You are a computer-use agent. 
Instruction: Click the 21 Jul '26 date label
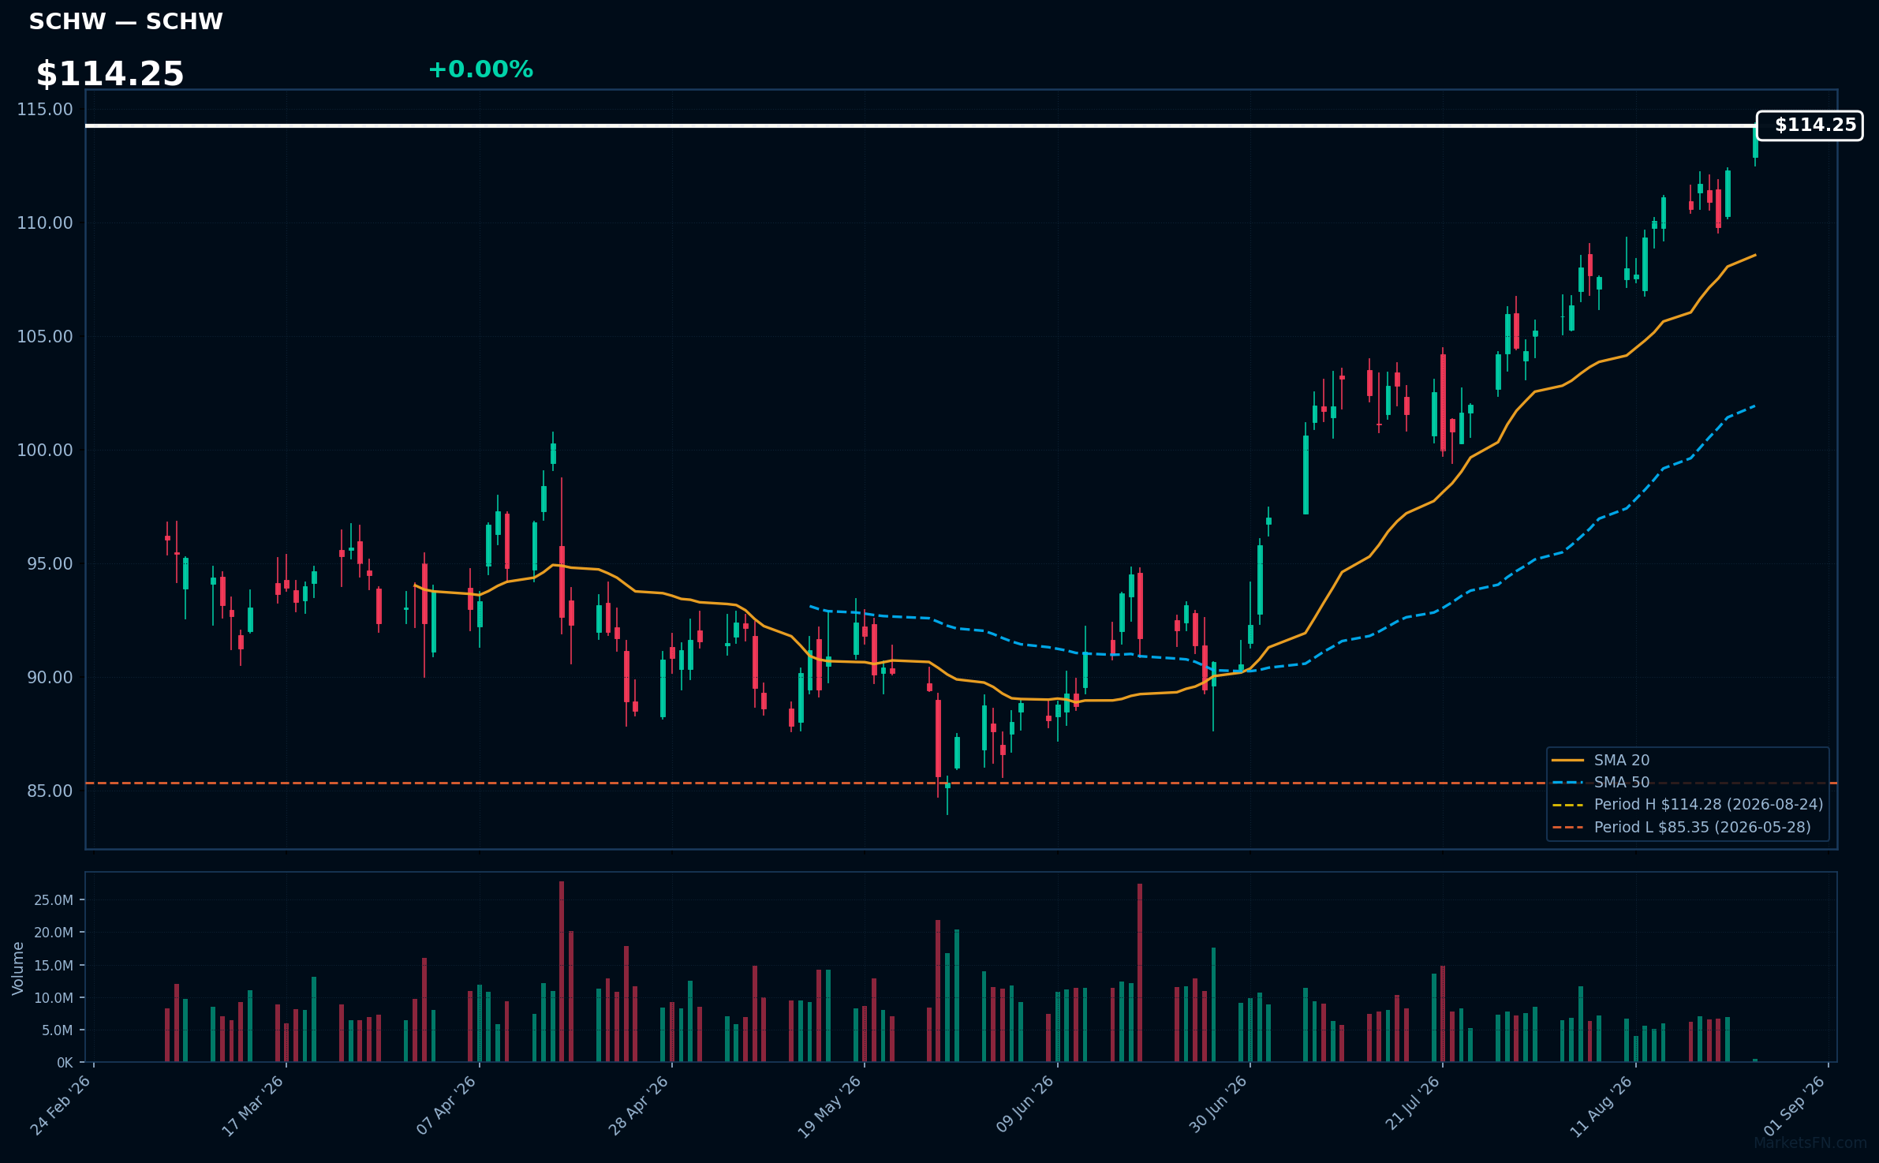(x=1412, y=1103)
